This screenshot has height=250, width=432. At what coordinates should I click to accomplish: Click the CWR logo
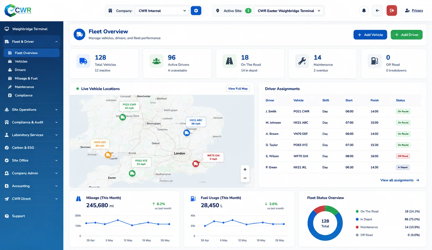pos(18,10)
